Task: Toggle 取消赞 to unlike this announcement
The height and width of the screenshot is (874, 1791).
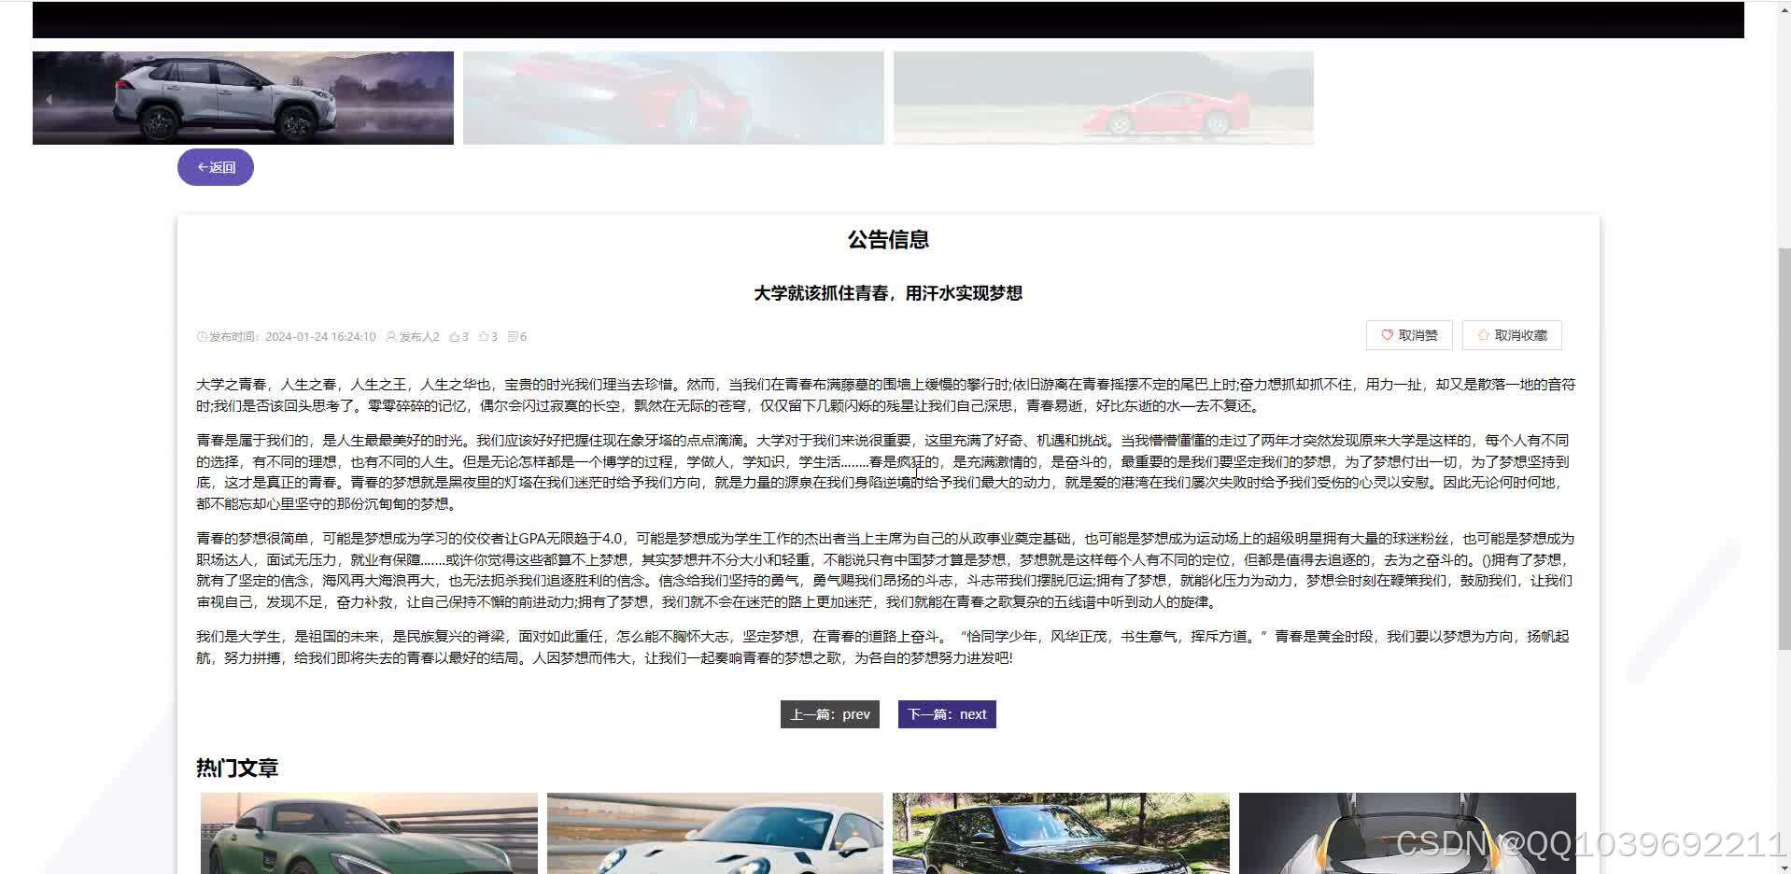Action: 1408,335
